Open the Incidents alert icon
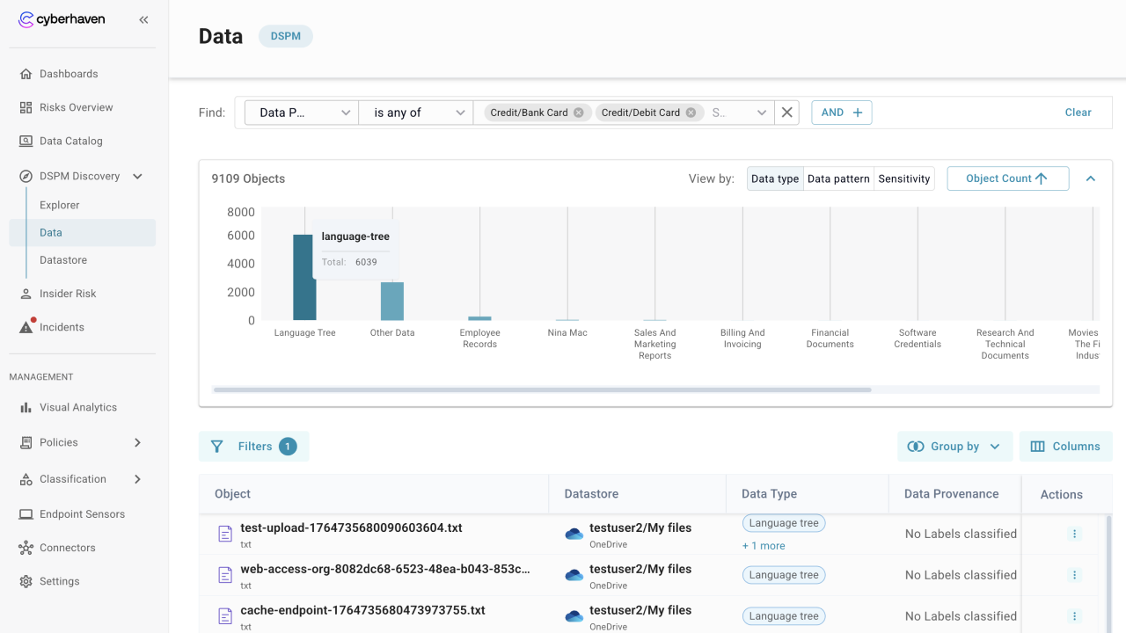This screenshot has height=633, width=1126. pyautogui.click(x=26, y=327)
